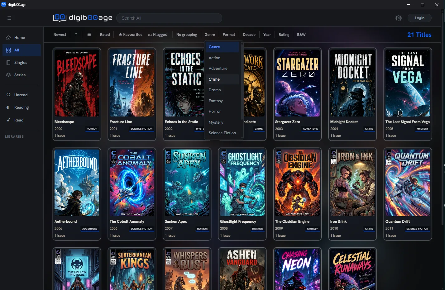Image resolution: width=445 pixels, height=290 pixels.
Task: Open Subterranean Kings cover
Action: tap(132, 269)
